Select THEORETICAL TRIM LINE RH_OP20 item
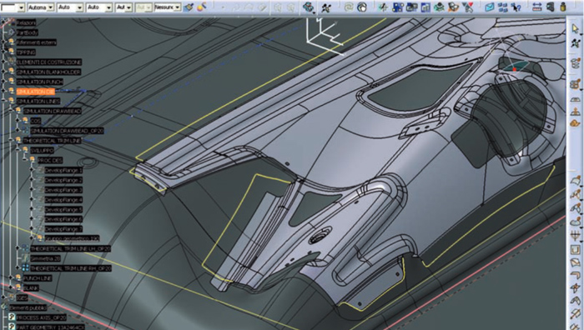Screen dimensions: 584x330 pyautogui.click(x=71, y=268)
